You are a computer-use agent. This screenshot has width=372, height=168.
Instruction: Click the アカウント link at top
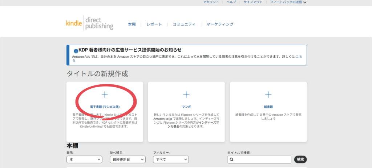point(211,2)
